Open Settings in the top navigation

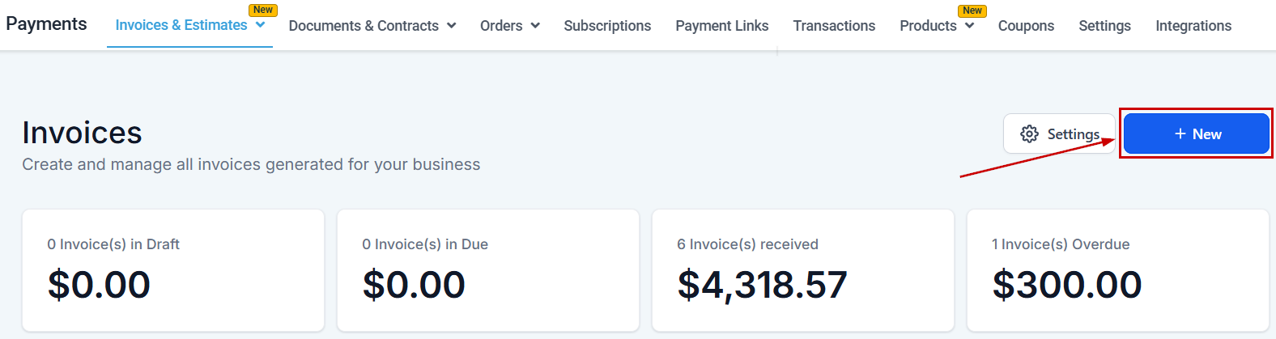[1104, 26]
